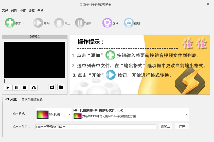This screenshot has width=214, height=142.
Task: Click the Stop (停止) toolbar icon
Action: 59,23
